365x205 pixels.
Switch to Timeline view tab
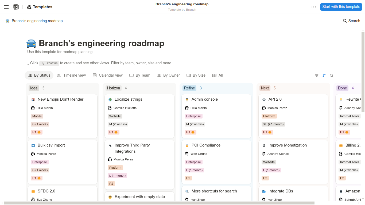(x=71, y=75)
